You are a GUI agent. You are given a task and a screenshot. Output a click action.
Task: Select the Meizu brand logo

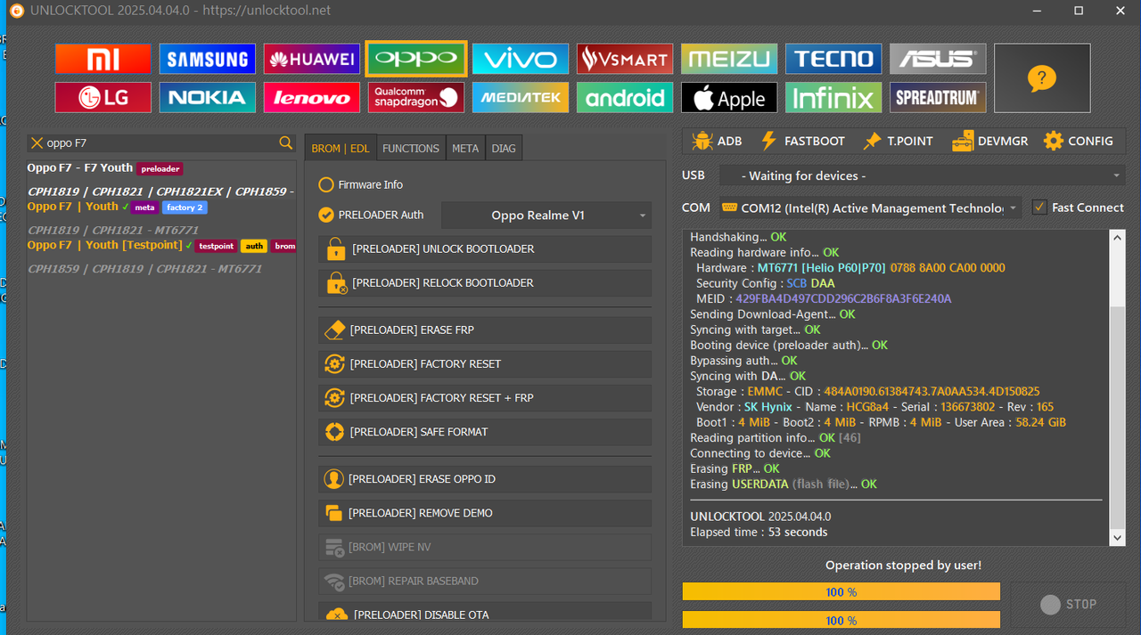coord(729,59)
